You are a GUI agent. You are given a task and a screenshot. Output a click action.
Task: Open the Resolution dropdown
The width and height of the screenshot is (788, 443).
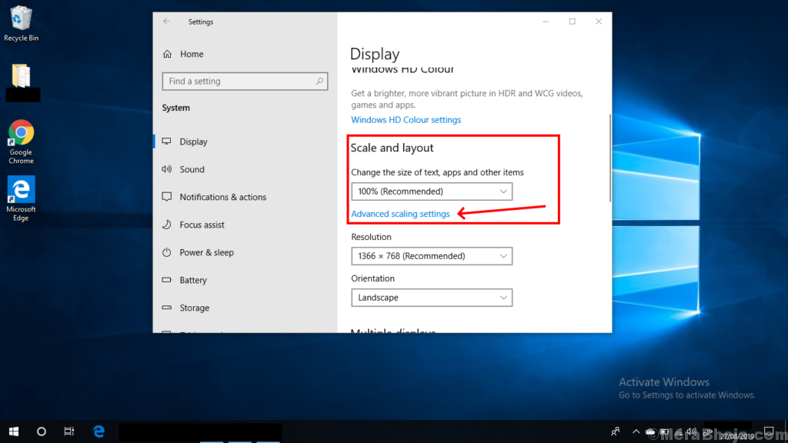(431, 255)
